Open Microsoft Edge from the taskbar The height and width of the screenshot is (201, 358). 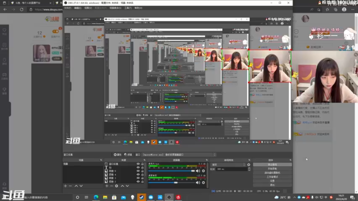click(x=96, y=197)
